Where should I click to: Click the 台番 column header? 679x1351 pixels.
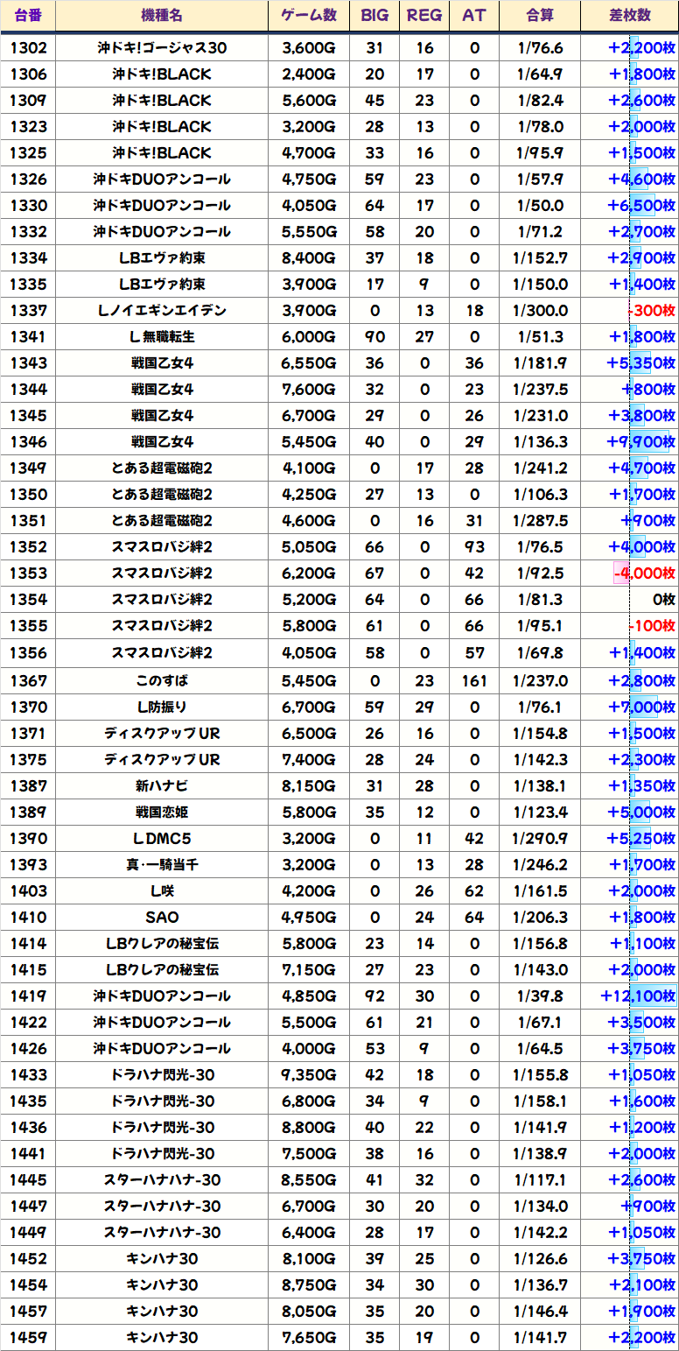(x=28, y=16)
